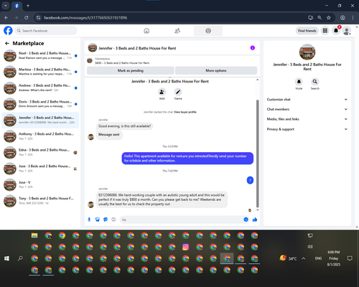The height and width of the screenshot is (287, 359).
Task: Click the Name edit pencil icon
Action: pos(178,92)
